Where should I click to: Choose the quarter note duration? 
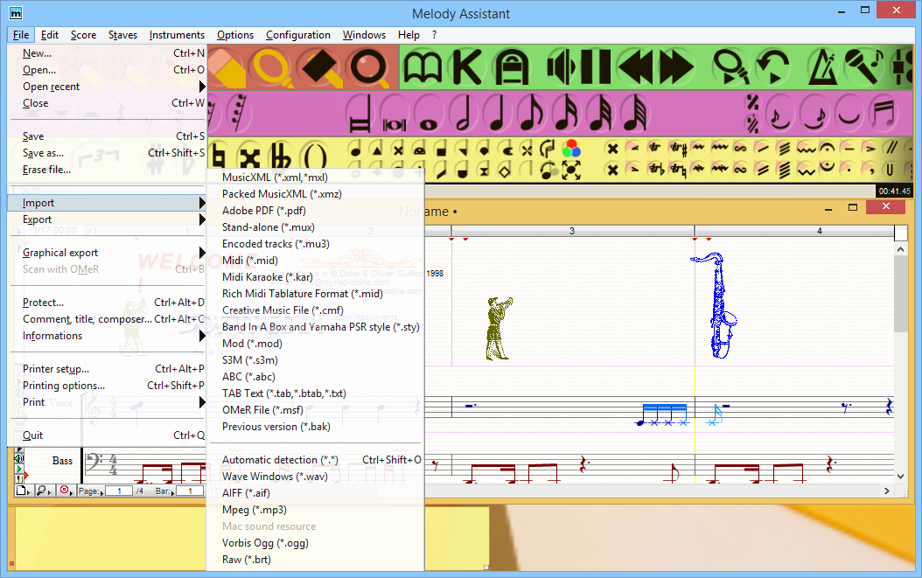point(498,113)
